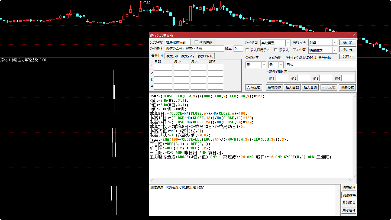
Task: Click the editor's left horizontal scroll arrow
Action: click(151, 180)
